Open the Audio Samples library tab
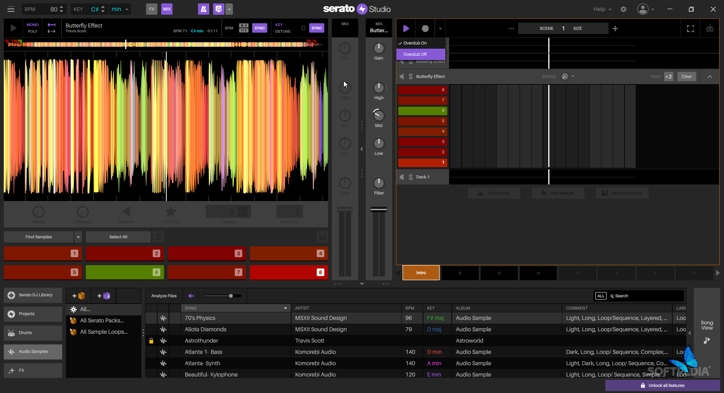This screenshot has height=393, width=724. pyautogui.click(x=33, y=352)
